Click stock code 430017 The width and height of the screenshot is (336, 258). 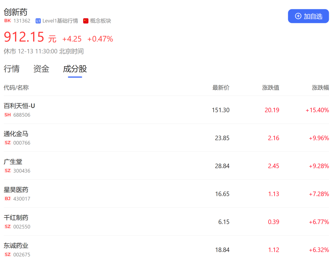click(x=22, y=199)
